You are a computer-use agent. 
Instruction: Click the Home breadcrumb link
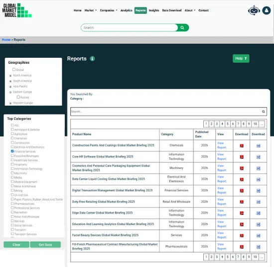coord(6,40)
